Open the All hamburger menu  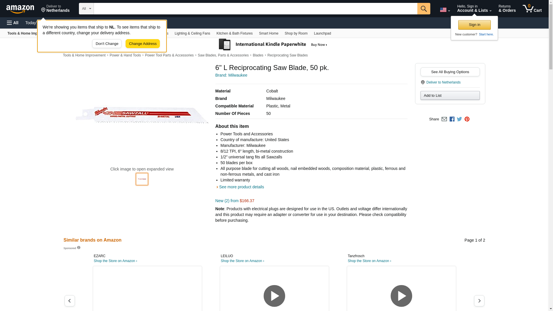13,23
